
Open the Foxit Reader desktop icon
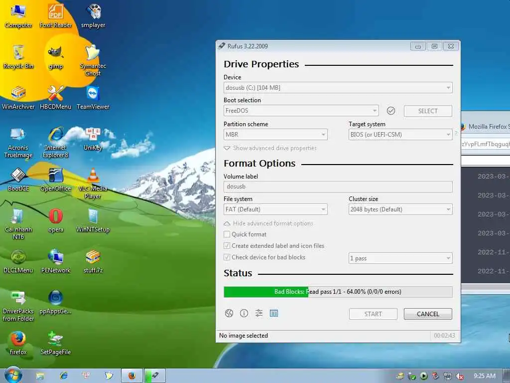coord(56,16)
